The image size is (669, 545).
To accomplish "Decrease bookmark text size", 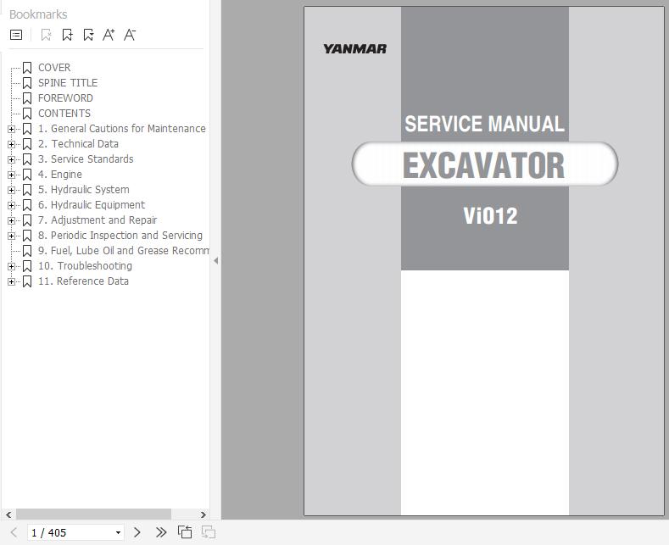I will pyautogui.click(x=130, y=35).
